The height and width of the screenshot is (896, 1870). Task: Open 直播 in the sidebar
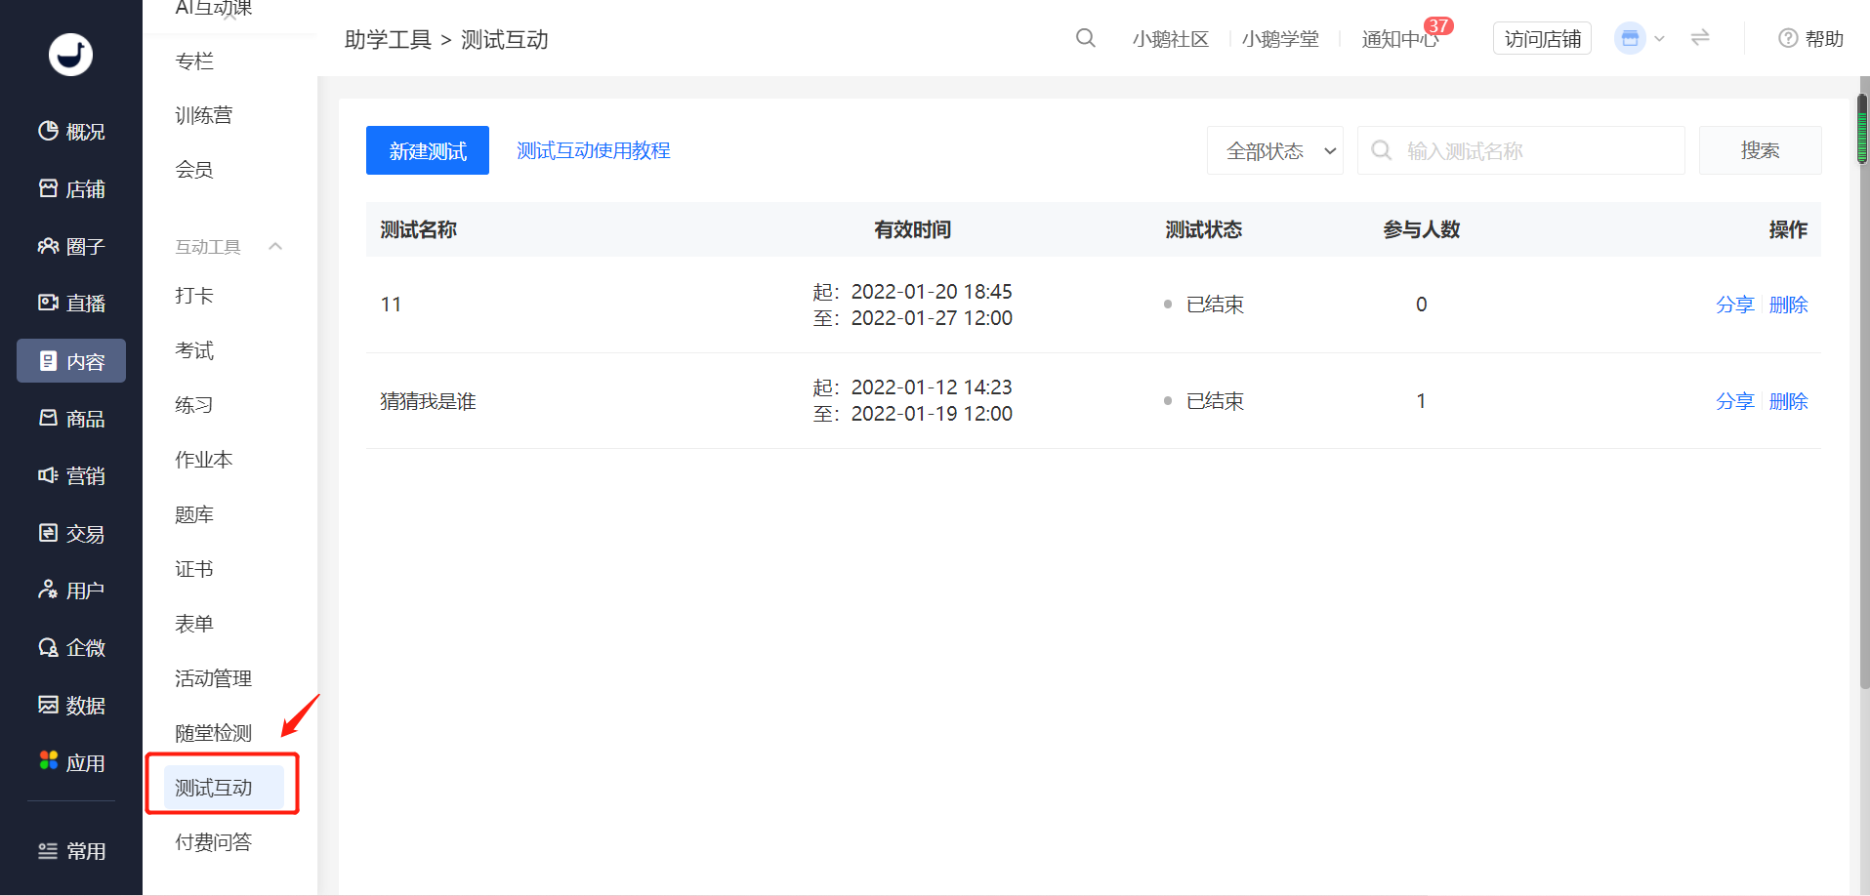coord(71,304)
